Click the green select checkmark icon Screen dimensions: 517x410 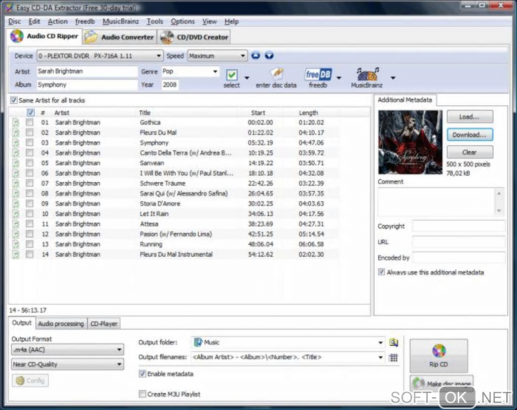[232, 75]
